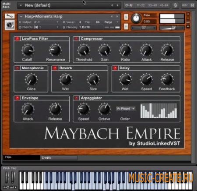Switch to the 49-64 rack page
Screen dimensions: 197x191
pyautogui.click(x=164, y=5)
